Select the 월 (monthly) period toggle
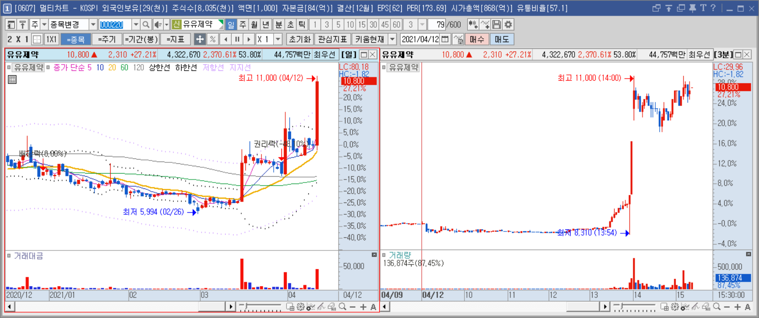Viewport: 759px width, 318px height. pos(254,24)
